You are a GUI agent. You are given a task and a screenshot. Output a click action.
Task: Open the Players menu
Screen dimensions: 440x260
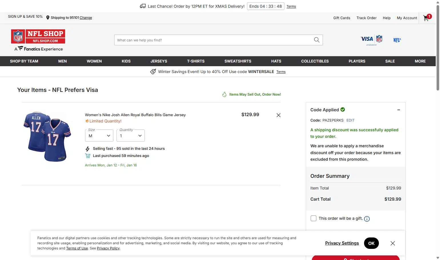pos(357,61)
